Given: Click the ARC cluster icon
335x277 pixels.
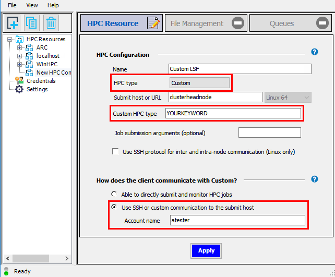Looking at the screenshot, I should 29,47.
